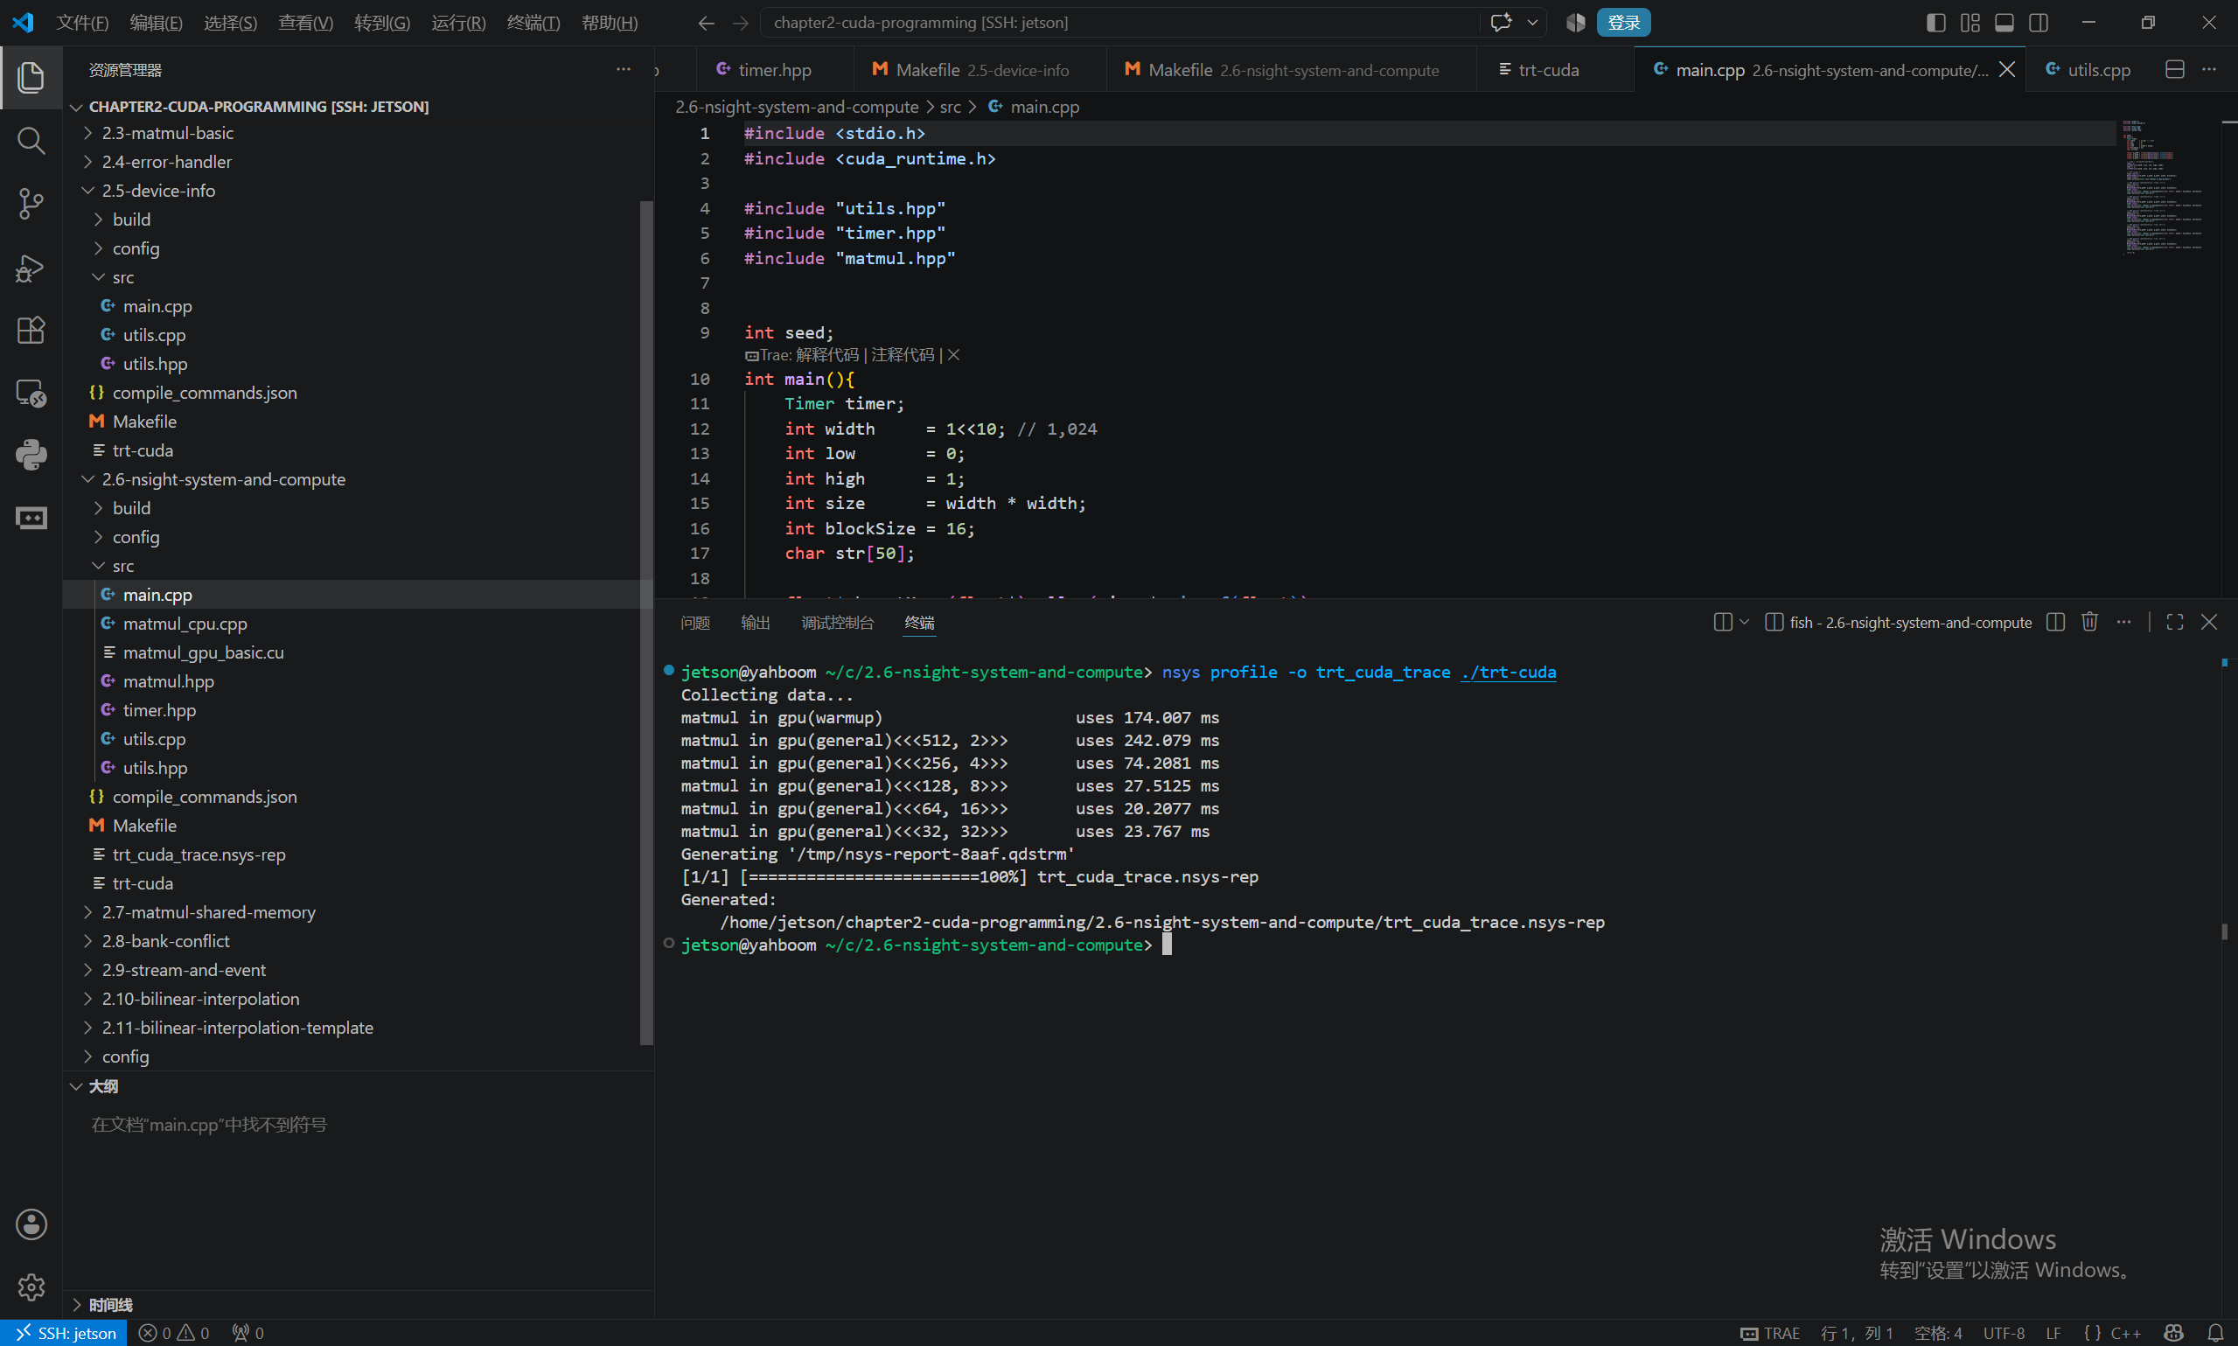2238x1346 pixels.
Task: Click the src breadcrumb in editor path
Action: [x=950, y=107]
